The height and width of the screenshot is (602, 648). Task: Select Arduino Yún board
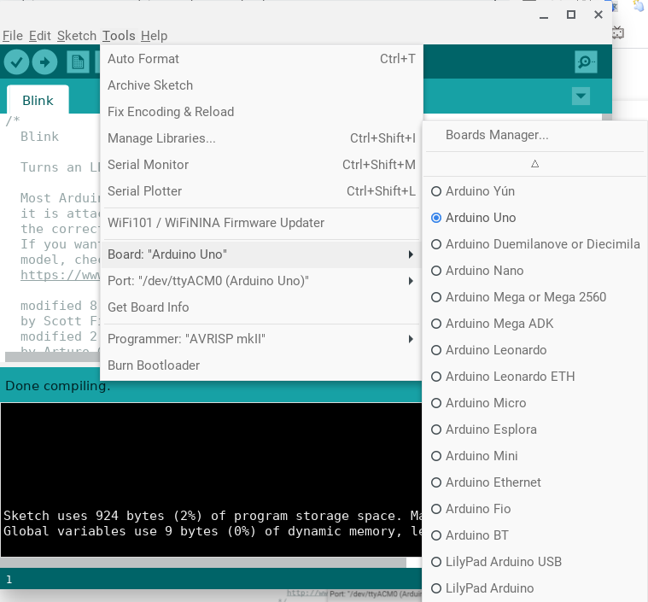[x=534, y=191]
